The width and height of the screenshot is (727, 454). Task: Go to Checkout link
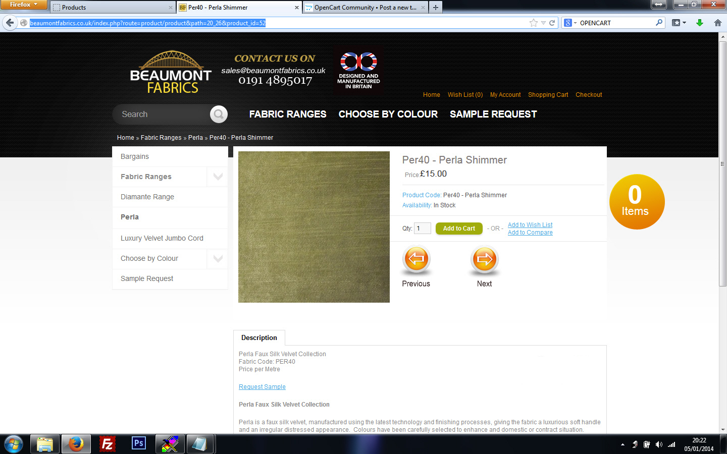589,95
